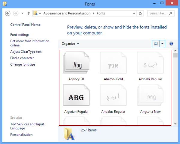Select the Andalus Regular font icon

tap(113, 95)
